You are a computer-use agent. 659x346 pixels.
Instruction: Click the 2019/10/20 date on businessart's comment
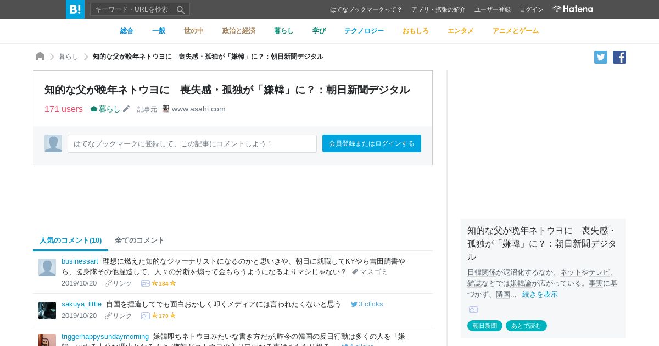(x=79, y=283)
